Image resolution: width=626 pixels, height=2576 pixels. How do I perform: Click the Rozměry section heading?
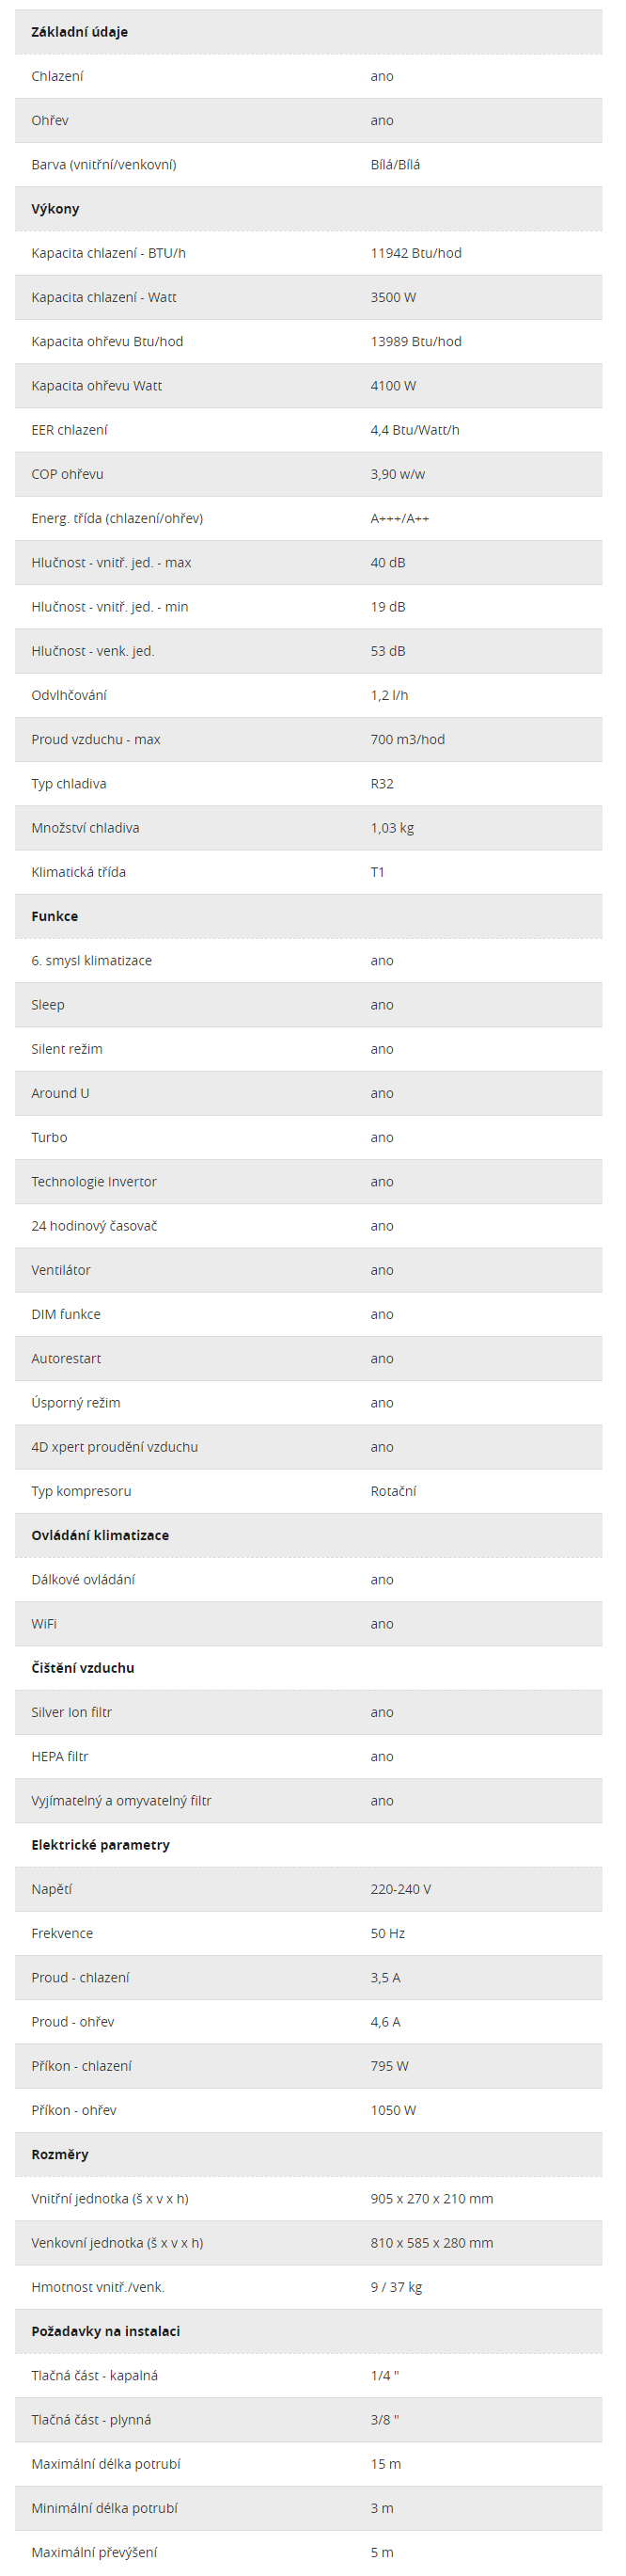(60, 2154)
